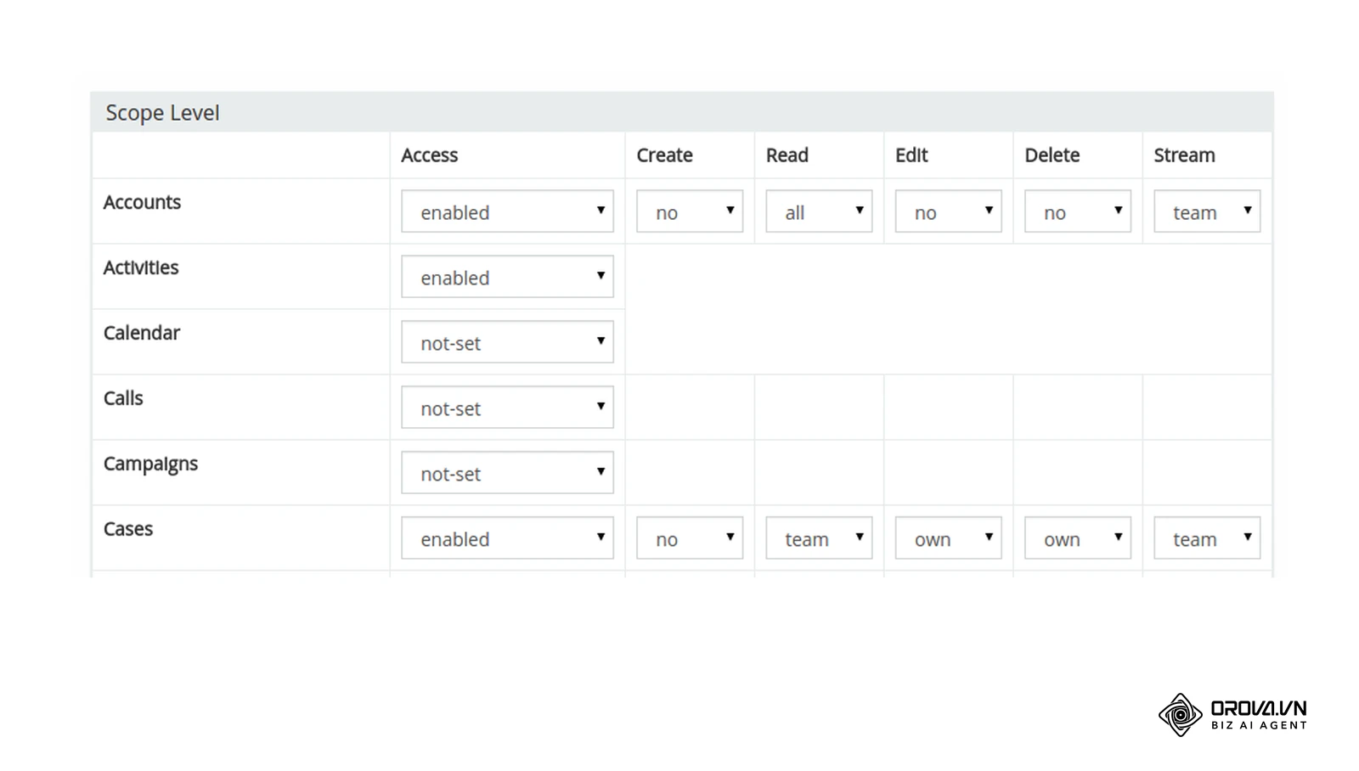Click the Accounts row label
This screenshot has width=1359, height=771.
click(x=143, y=202)
